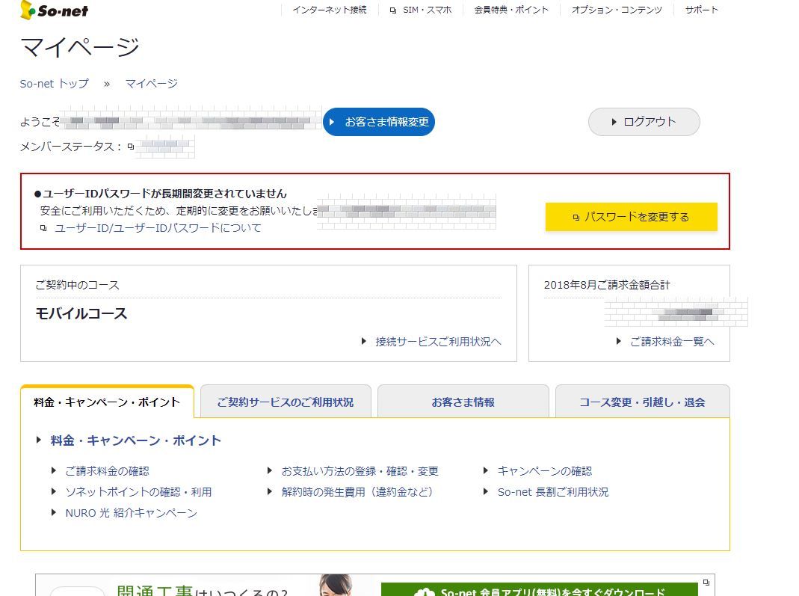Click the モバイルコース course name
The image size is (799, 596).
tap(81, 313)
